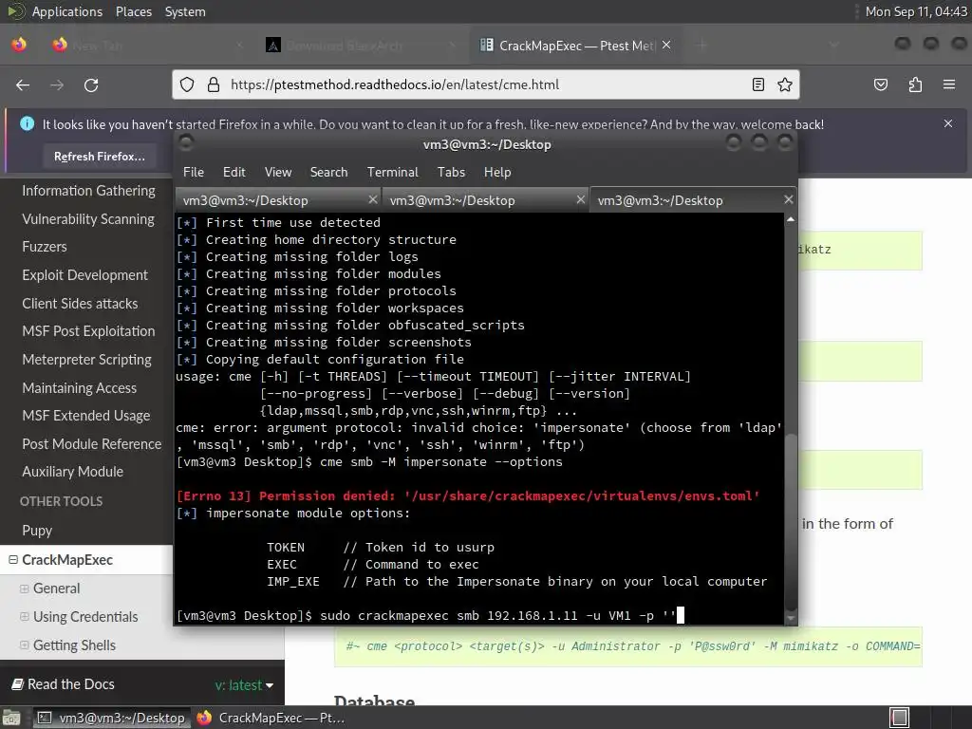The image size is (972, 729).
Task: Open terminal Edit menu
Action: coord(234,173)
